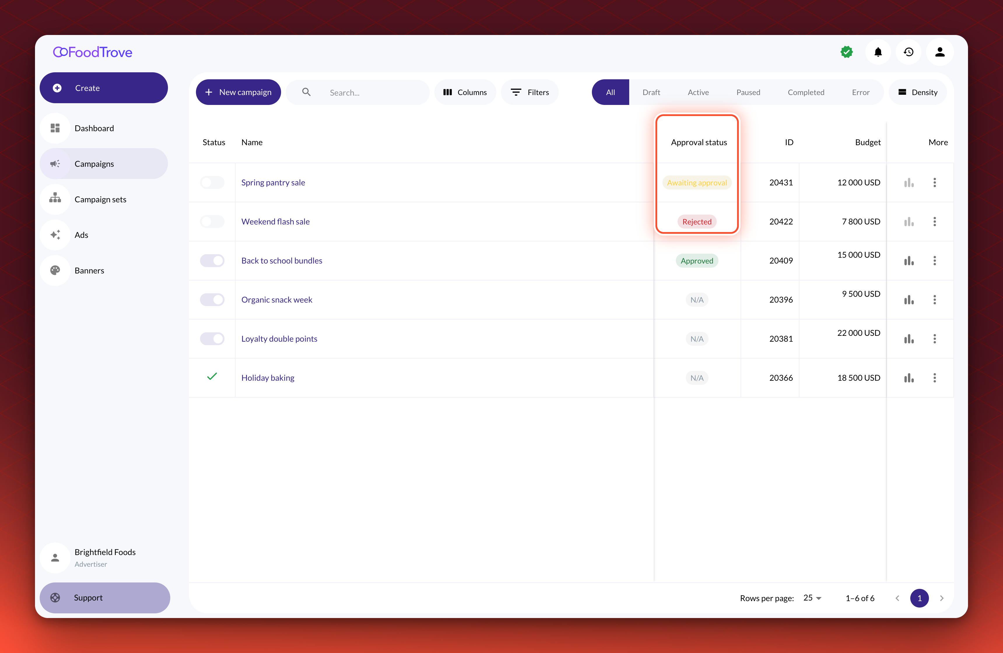
Task: Open the Banners section in sidebar
Action: [104, 271]
